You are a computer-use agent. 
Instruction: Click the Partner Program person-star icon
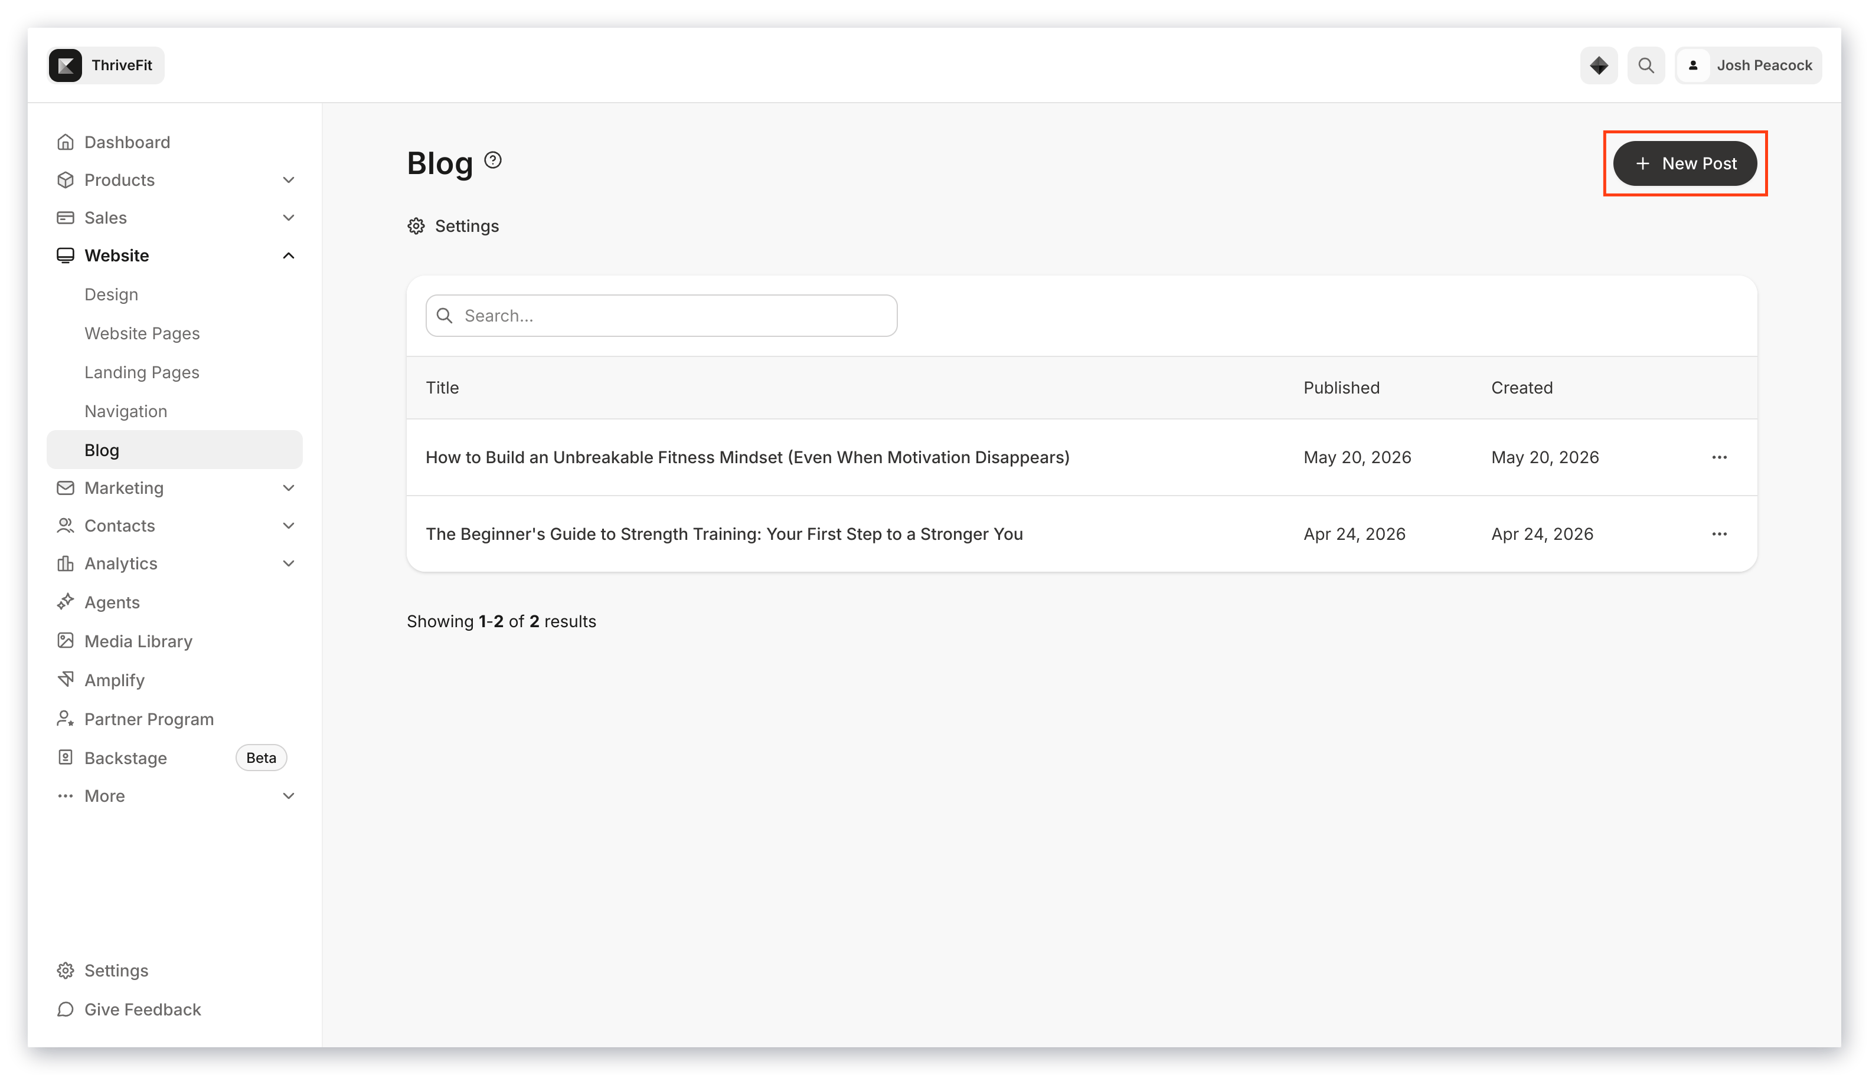tap(65, 719)
